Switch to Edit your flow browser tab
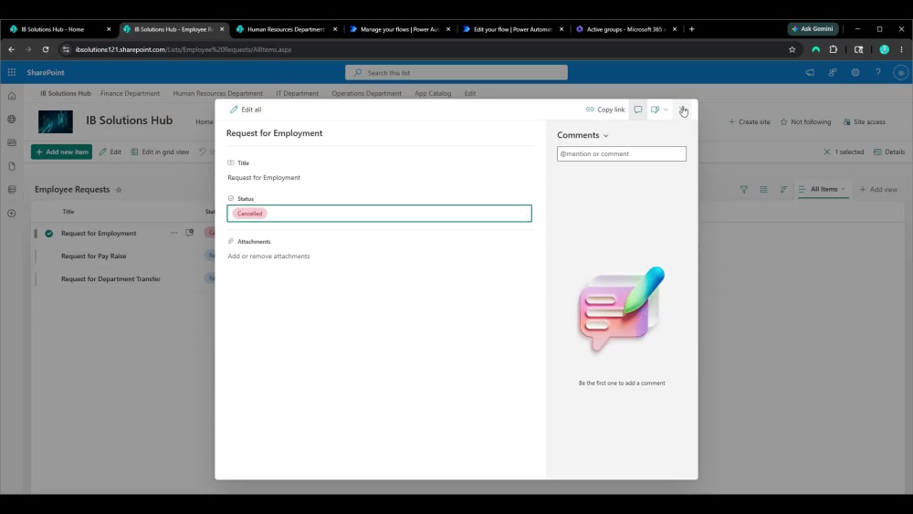The width and height of the screenshot is (913, 514). coord(512,29)
